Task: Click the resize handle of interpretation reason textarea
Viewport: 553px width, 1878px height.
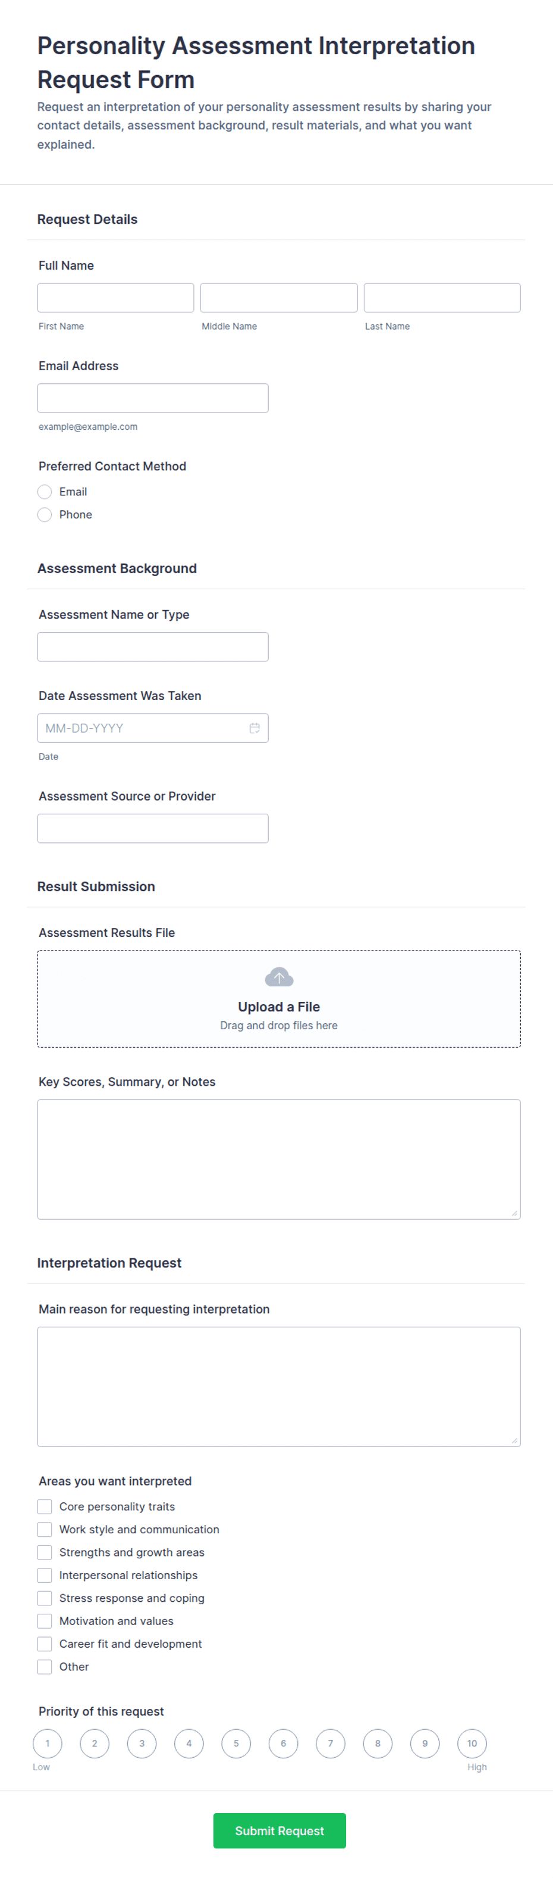Action: click(514, 1440)
